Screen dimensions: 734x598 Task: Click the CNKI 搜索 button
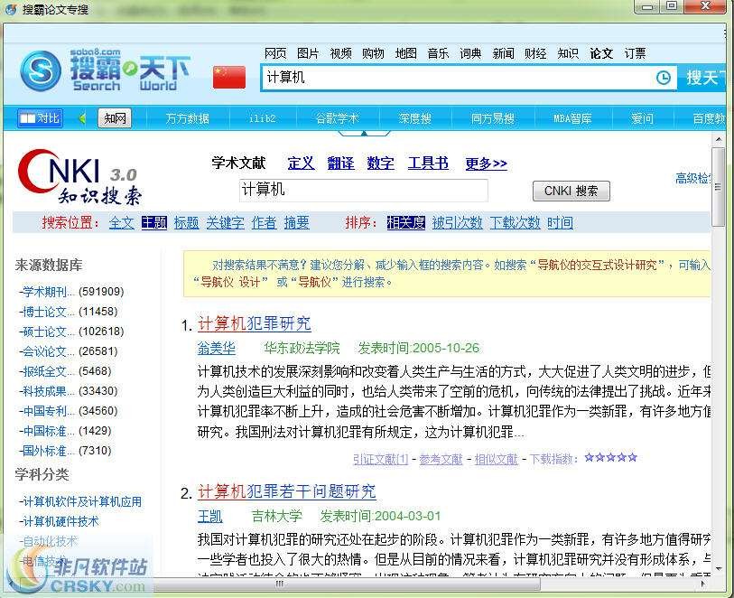(571, 192)
